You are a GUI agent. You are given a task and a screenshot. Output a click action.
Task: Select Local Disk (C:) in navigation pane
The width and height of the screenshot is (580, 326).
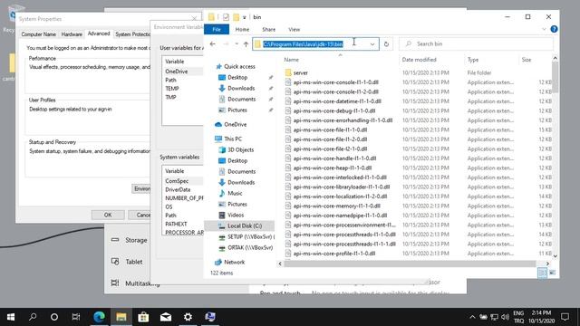coord(245,225)
